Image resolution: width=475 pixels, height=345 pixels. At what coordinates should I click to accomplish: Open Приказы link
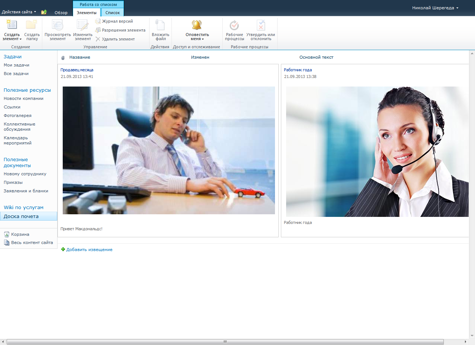click(13, 182)
